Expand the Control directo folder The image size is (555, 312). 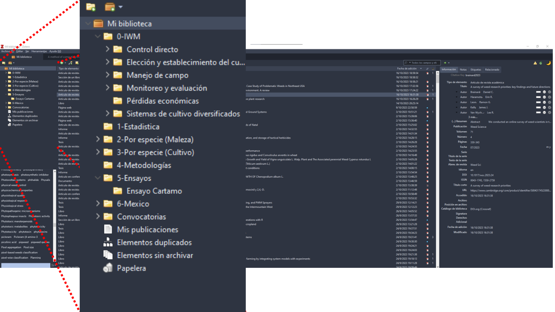(108, 49)
